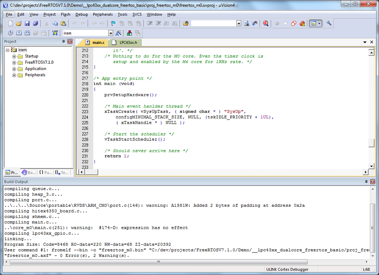This screenshot has width=379, height=275.
Task: Click the Build target icon
Action: 18,33
